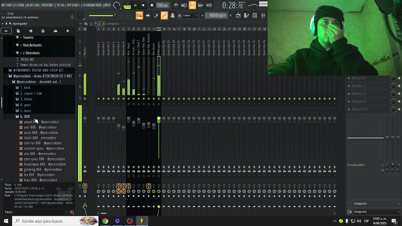Image resolution: width=402 pixels, height=226 pixels.
Task: Open the main snap magnet selector
Action: (x=180, y=16)
